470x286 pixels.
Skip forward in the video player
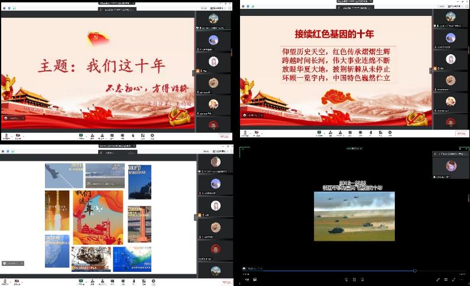[x=362, y=279]
